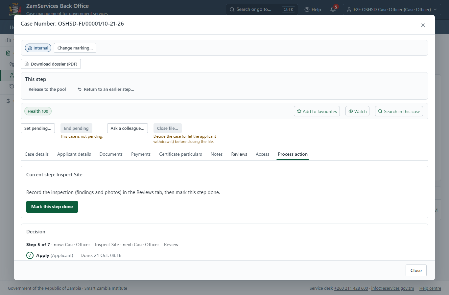Open the Change marking dialog
449x295 pixels.
[x=75, y=48]
